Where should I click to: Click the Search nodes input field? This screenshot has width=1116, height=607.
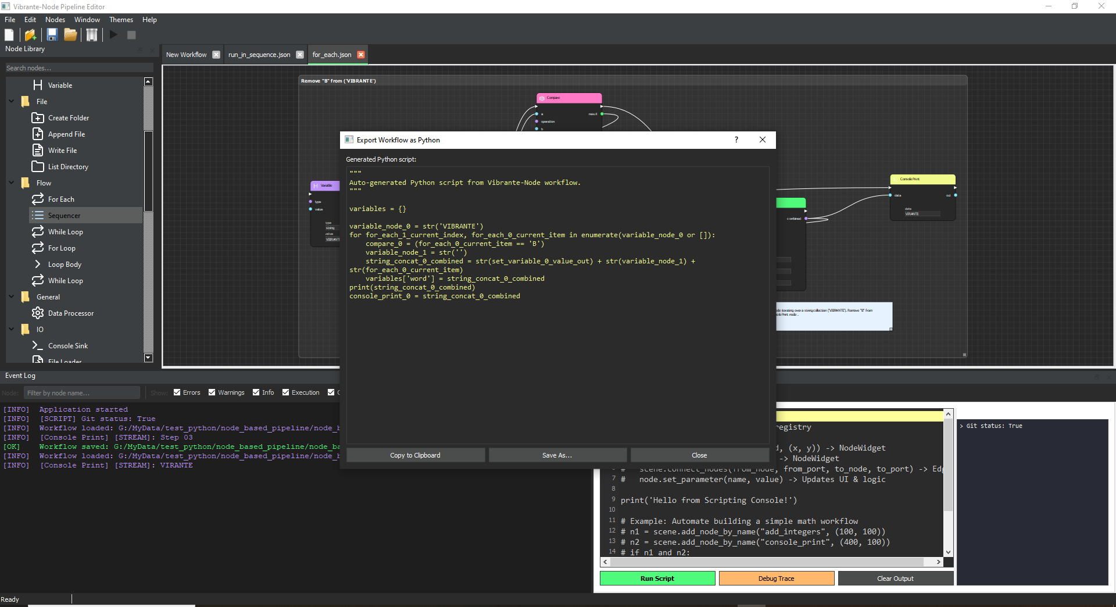click(x=78, y=68)
